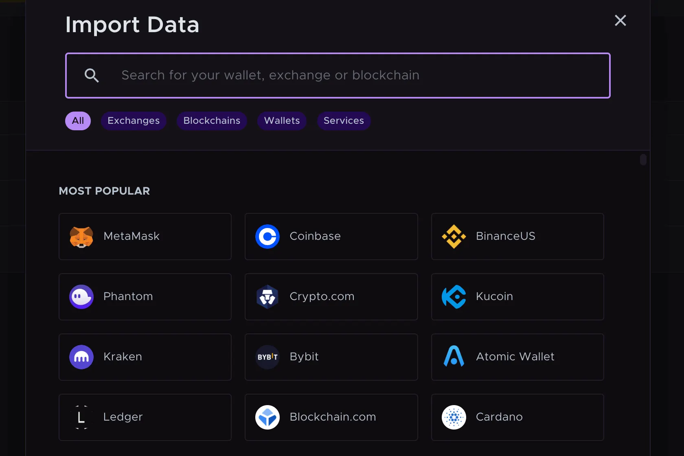Pick the Phantom ghost icon
684x456 pixels.
pos(81,297)
